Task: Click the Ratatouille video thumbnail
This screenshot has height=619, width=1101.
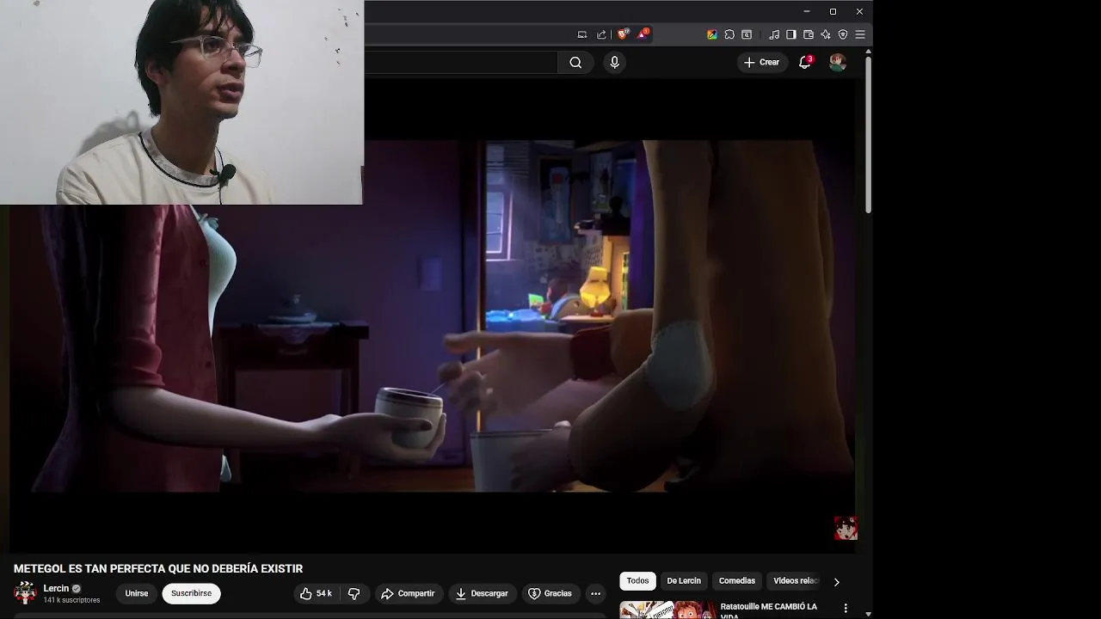Action: click(668, 610)
